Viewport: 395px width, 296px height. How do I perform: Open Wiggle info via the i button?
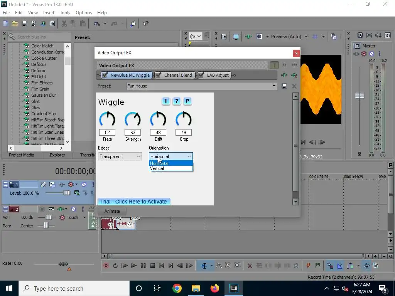coord(166,101)
